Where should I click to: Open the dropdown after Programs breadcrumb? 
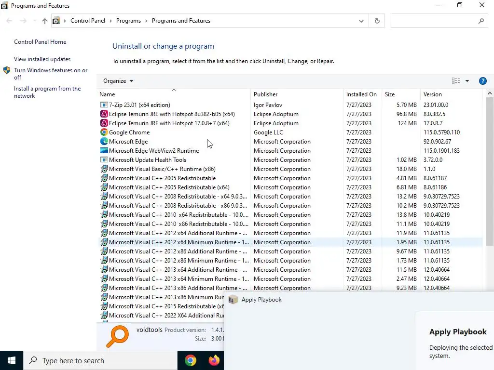(x=146, y=21)
